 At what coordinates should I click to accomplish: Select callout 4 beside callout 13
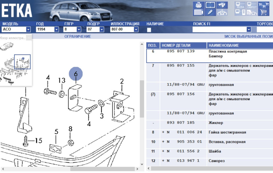tap(48, 77)
